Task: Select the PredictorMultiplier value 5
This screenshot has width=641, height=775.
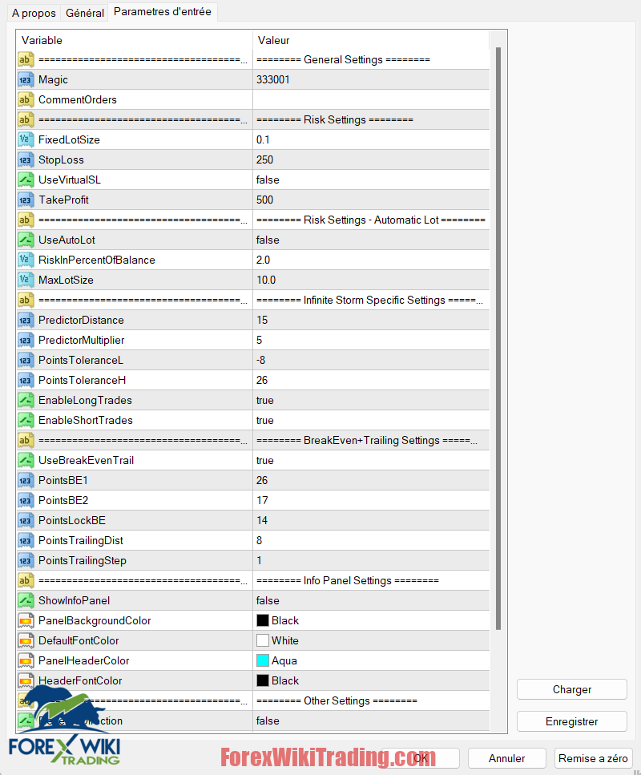Action: point(371,340)
